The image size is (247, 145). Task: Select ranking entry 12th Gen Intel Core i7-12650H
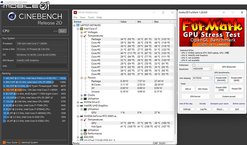click(35, 90)
